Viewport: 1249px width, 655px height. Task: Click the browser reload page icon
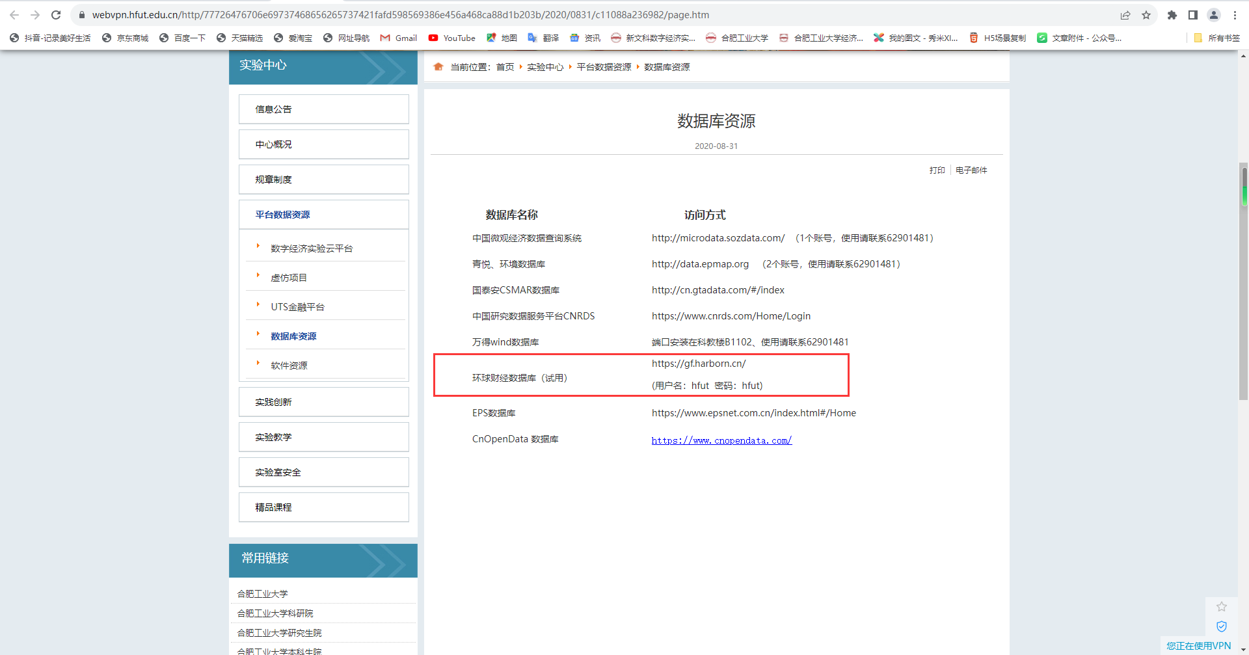[56, 15]
